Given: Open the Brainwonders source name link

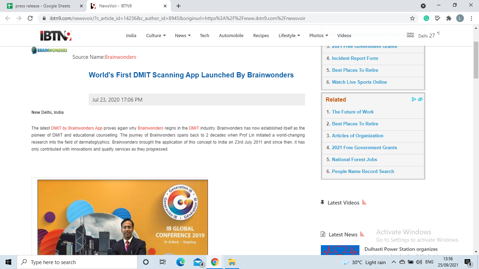Looking at the screenshot, I should [120, 57].
